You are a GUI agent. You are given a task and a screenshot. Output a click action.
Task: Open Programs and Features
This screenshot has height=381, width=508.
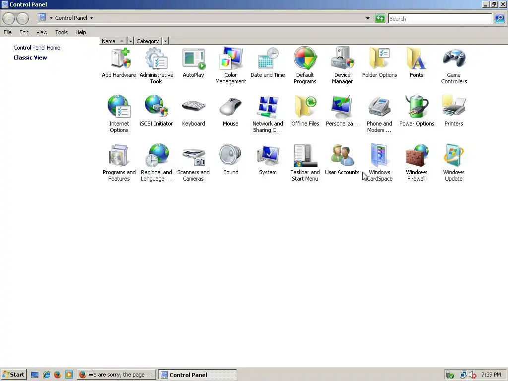point(119,163)
